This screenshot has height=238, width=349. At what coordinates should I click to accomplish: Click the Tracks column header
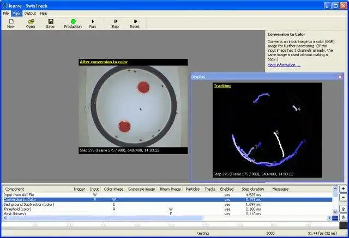[210, 189]
